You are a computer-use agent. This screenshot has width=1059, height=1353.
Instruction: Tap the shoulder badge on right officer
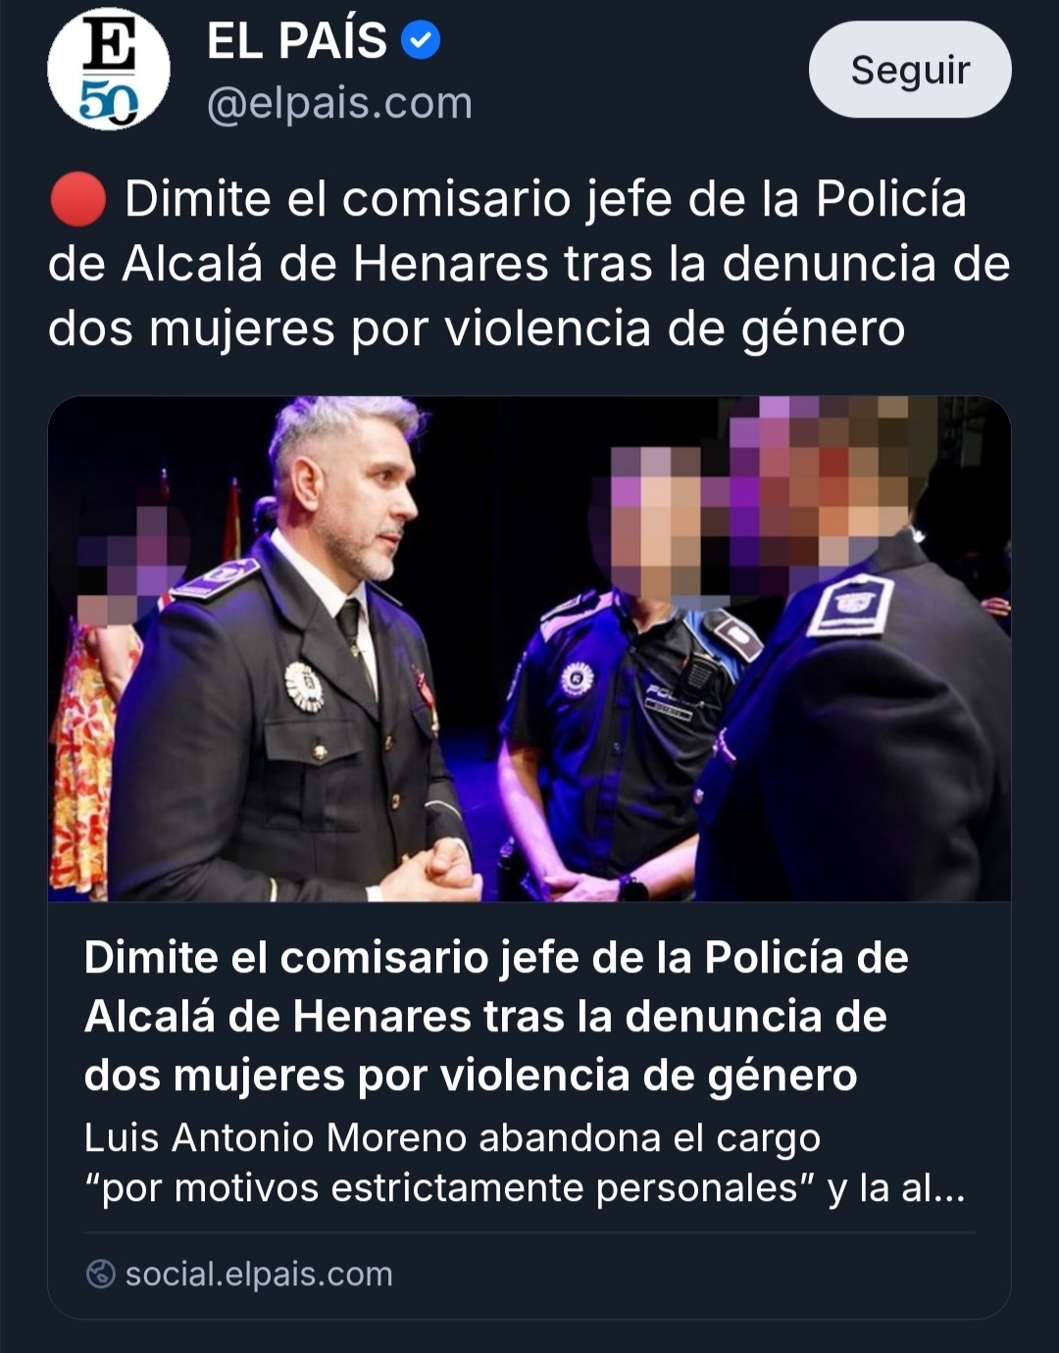tap(850, 604)
